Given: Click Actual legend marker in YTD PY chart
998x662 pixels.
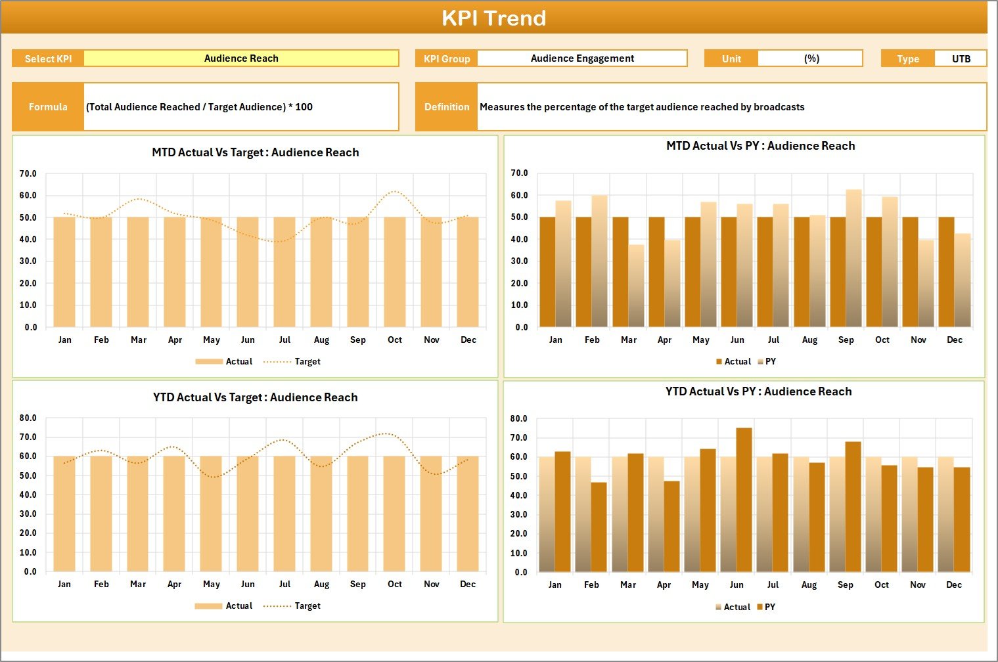Looking at the screenshot, I should (719, 607).
